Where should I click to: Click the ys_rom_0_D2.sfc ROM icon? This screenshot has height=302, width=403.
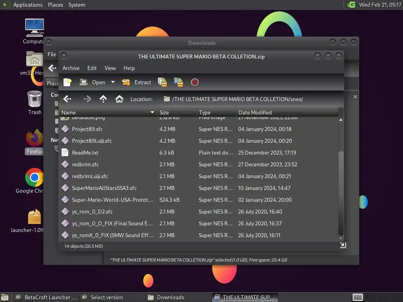(65, 212)
